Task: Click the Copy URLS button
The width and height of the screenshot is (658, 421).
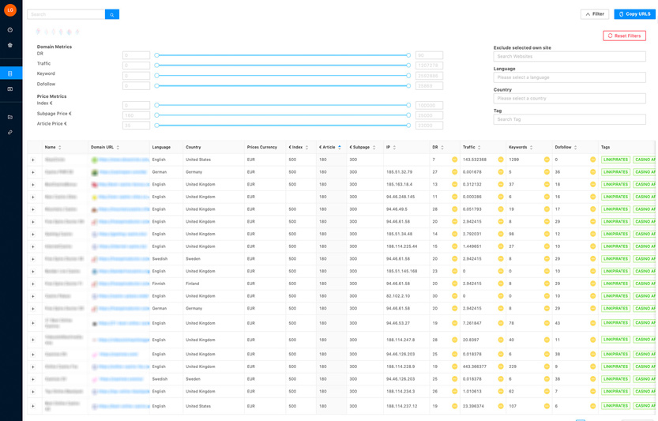Action: (634, 14)
